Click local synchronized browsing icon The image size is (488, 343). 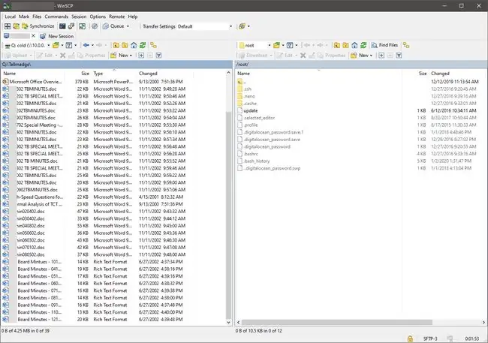153,46
